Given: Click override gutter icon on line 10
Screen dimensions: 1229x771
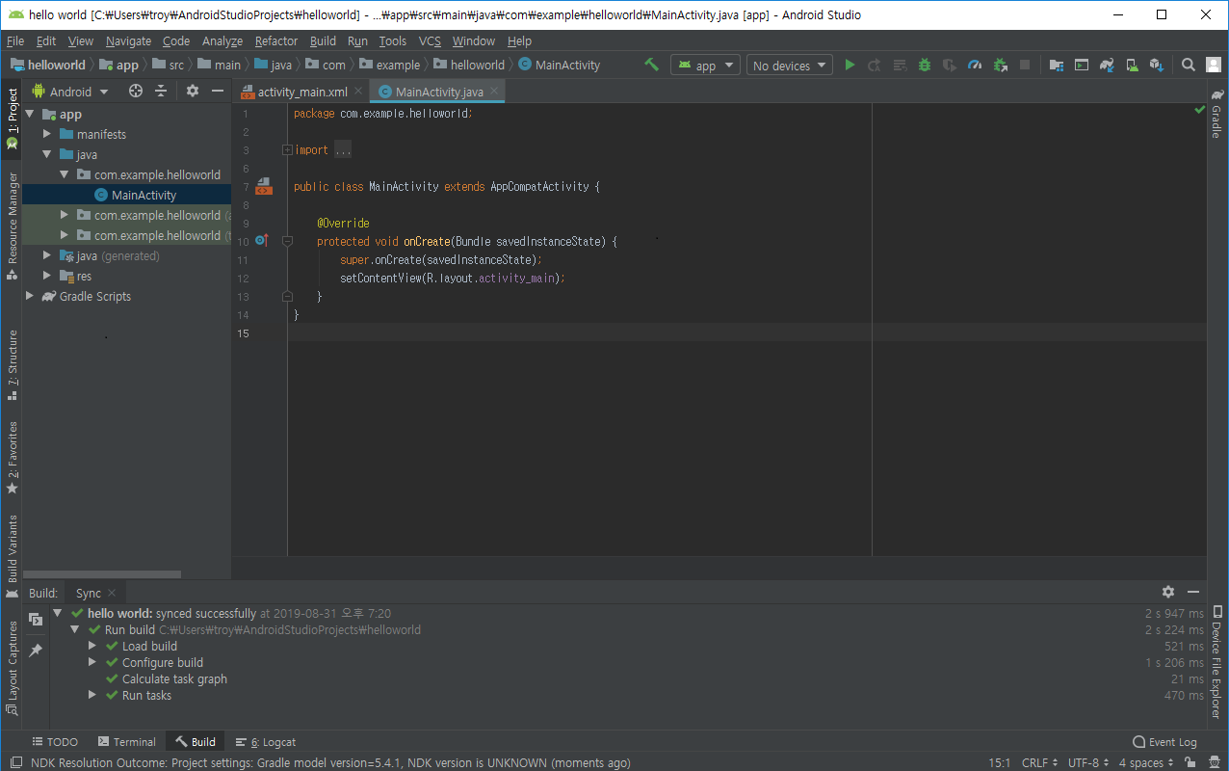Looking at the screenshot, I should [x=261, y=241].
